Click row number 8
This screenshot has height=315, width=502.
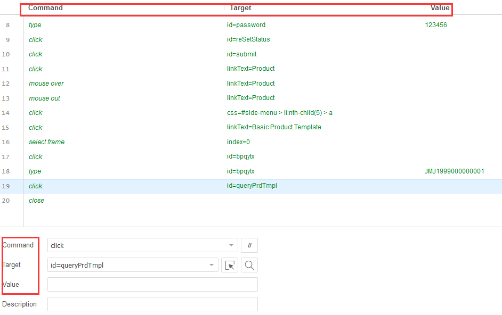click(x=7, y=25)
